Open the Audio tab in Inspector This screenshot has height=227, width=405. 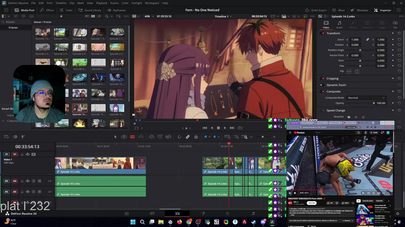(339, 25)
